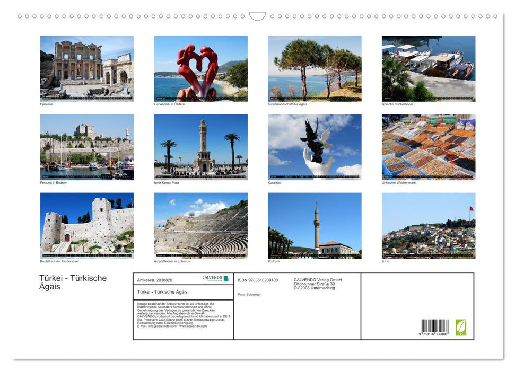The width and height of the screenshot is (515, 371).
Task: Click the teal CALVENDO bookmark symbol
Action: (227, 278)
